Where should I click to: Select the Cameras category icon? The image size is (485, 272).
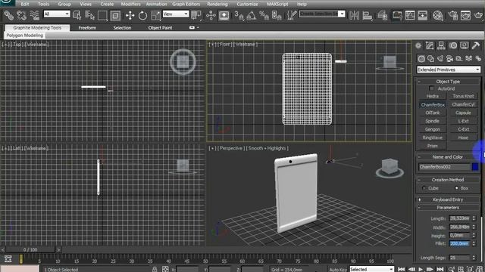coord(449,58)
